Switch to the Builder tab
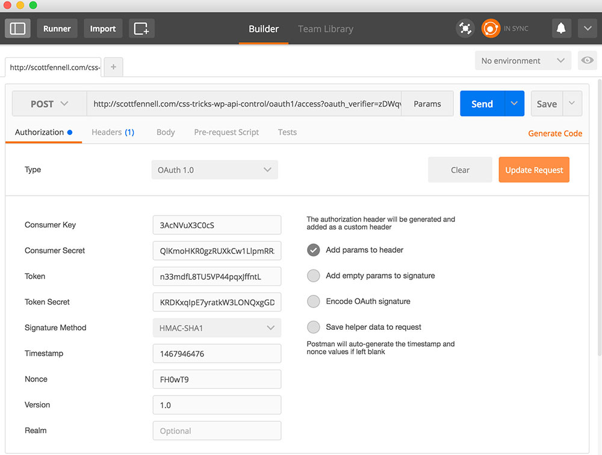This screenshot has width=602, height=455. tap(264, 29)
